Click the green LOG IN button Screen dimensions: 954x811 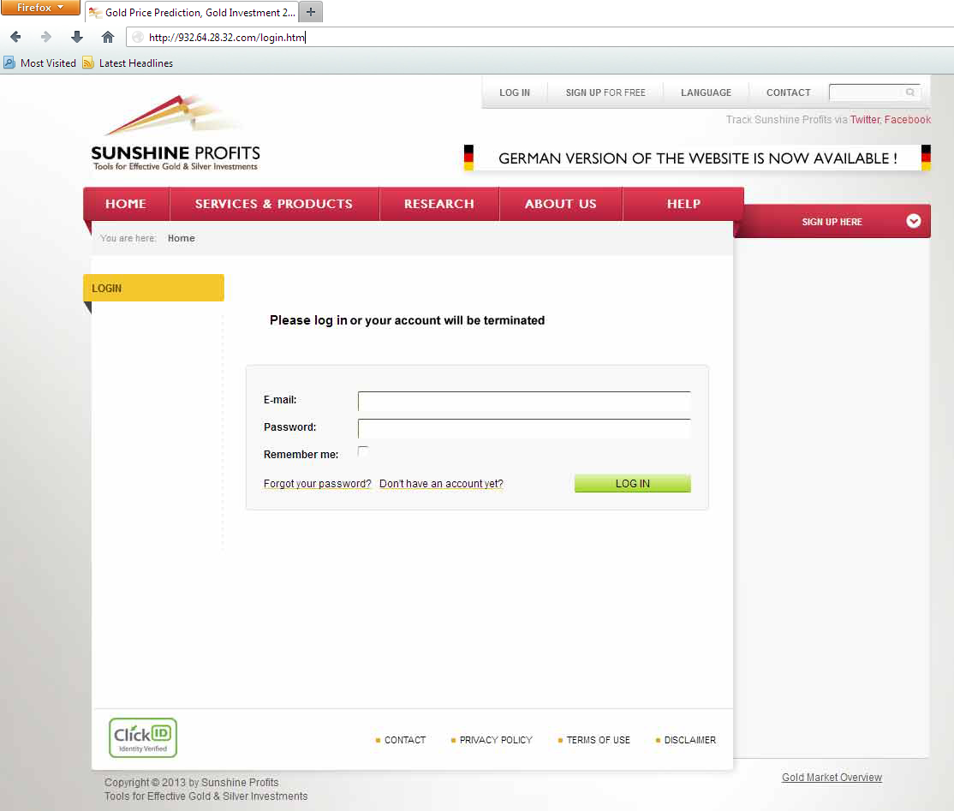pos(632,483)
